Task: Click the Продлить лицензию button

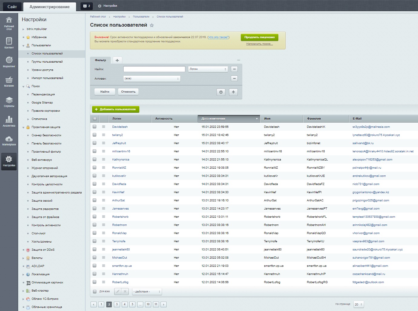Action: pos(260,37)
